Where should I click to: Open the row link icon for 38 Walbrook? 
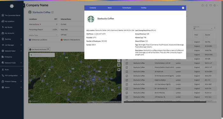(127, 71)
